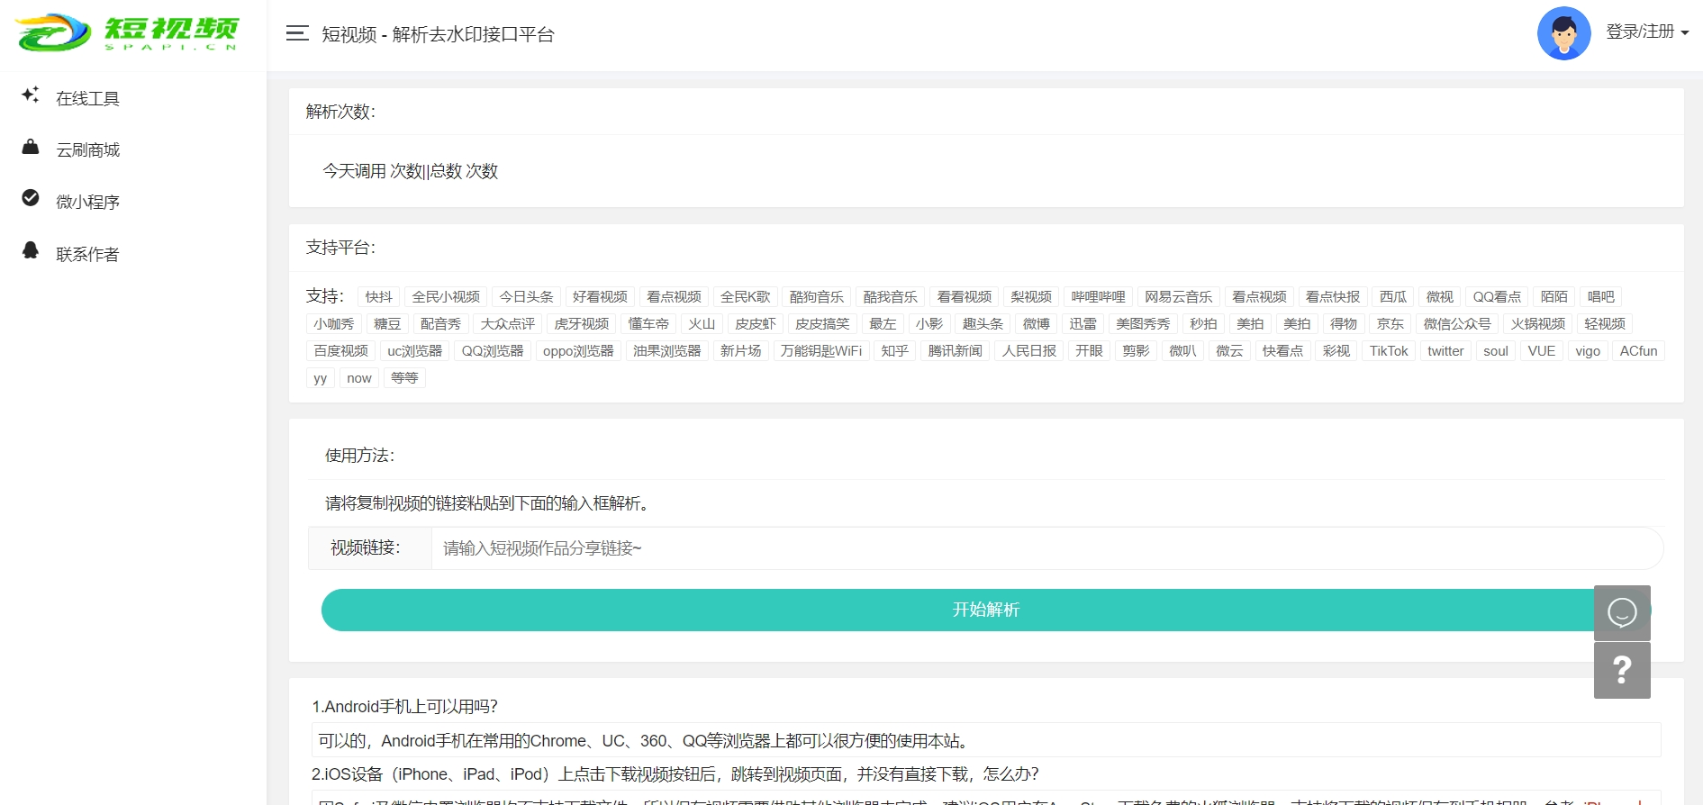The height and width of the screenshot is (805, 1703).
Task: Select the 今日头条 platform tag
Action: 527,297
